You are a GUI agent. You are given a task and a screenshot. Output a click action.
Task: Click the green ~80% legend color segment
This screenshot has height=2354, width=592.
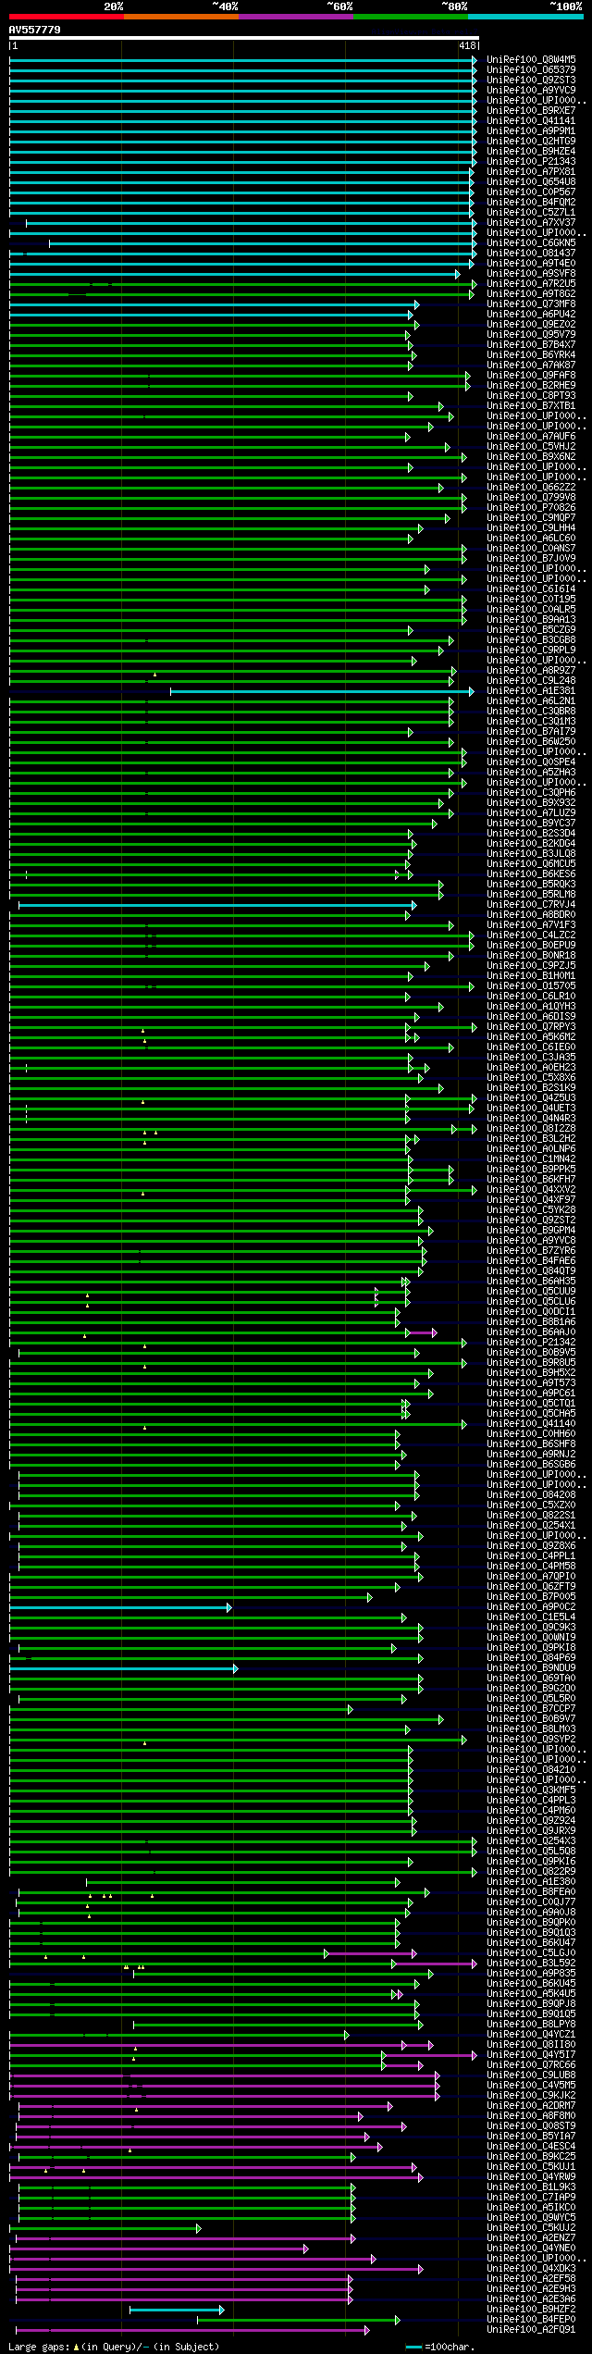tap(411, 17)
